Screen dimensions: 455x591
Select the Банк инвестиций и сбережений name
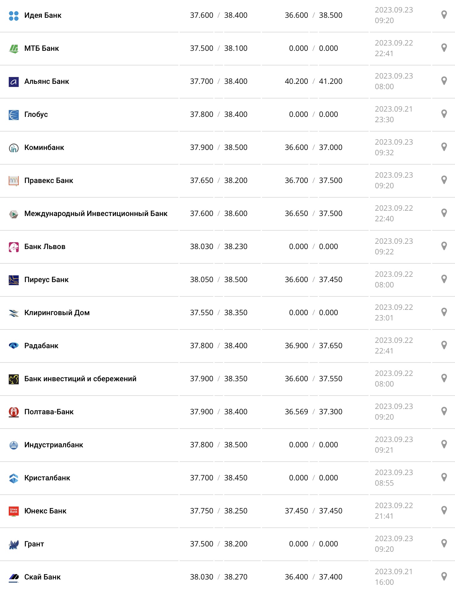pyautogui.click(x=80, y=379)
